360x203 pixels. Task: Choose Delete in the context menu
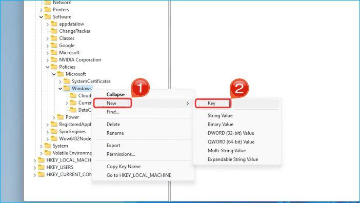113,125
